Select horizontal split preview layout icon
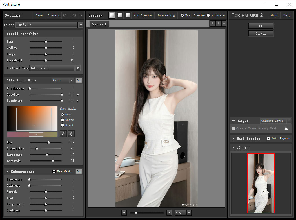 click(x=120, y=15)
